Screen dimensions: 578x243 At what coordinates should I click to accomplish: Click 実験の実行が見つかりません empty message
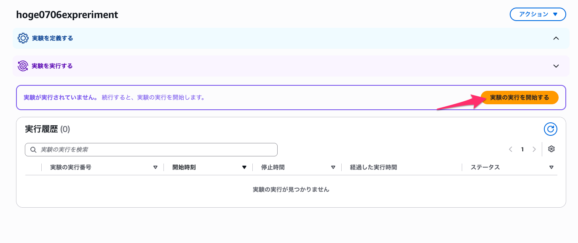(x=291, y=190)
